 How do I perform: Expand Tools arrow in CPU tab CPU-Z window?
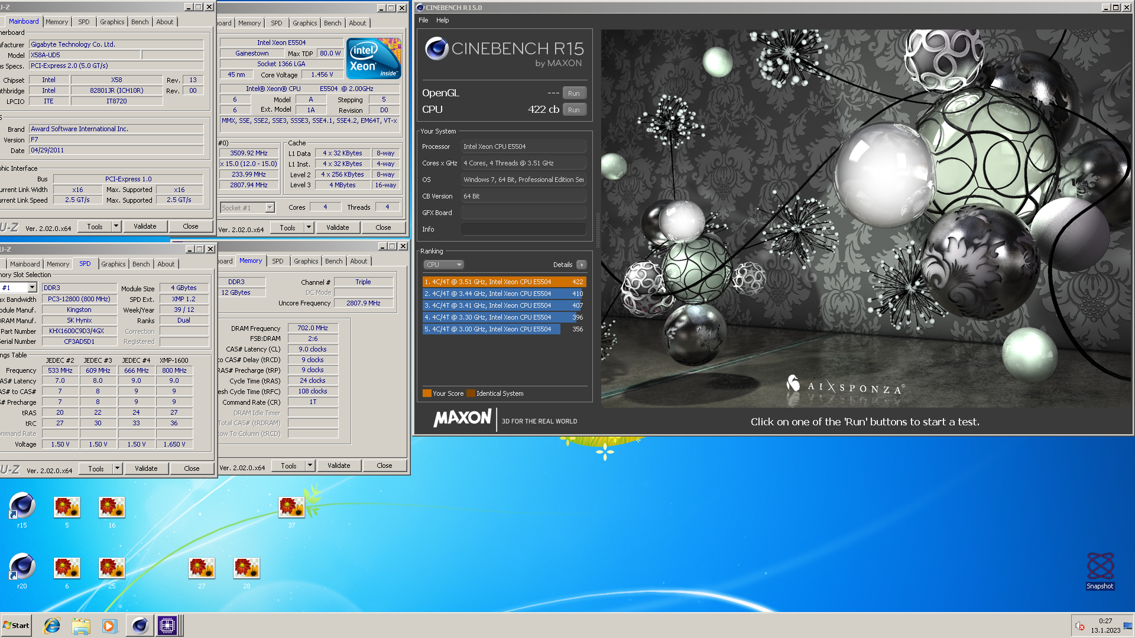pos(309,227)
